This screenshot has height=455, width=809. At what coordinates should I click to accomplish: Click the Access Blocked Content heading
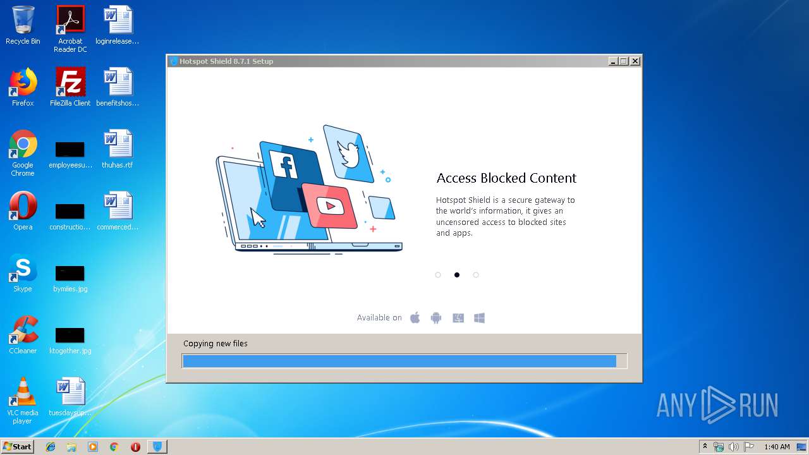(506, 178)
